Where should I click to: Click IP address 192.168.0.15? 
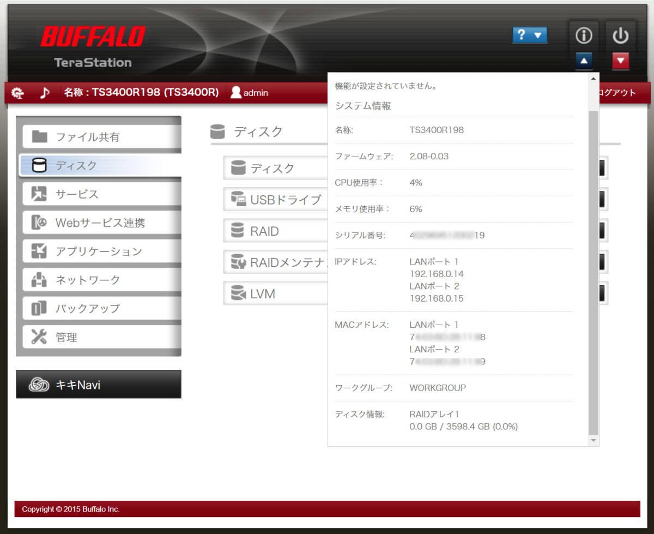[437, 298]
